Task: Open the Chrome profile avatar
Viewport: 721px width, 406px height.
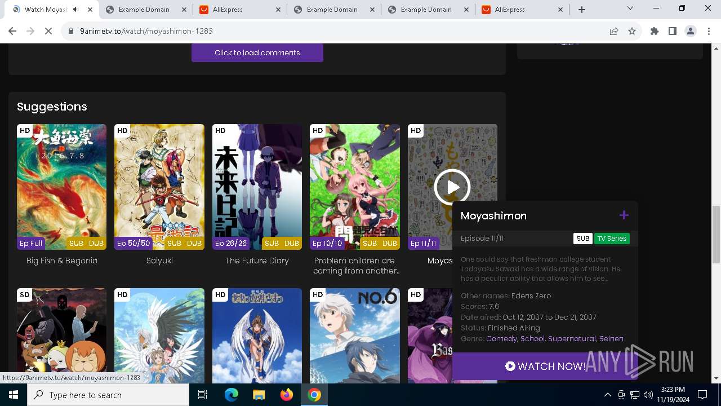Action: point(690,31)
